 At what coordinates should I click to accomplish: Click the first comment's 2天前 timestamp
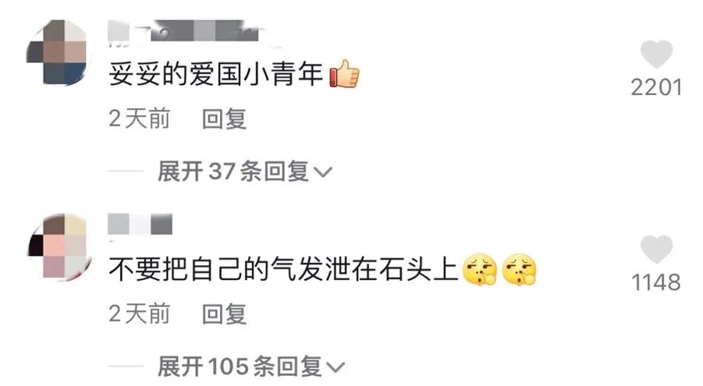[140, 119]
